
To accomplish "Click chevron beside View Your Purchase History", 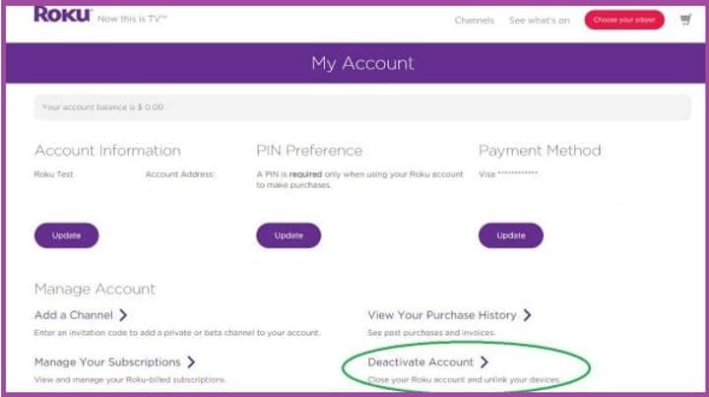I will click(x=527, y=314).
